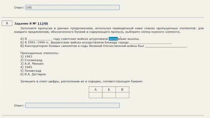Click the sentence beginning 'Б) В 1941–1944 гг.'
Screen dimensions: 210x118
coord(96,43)
